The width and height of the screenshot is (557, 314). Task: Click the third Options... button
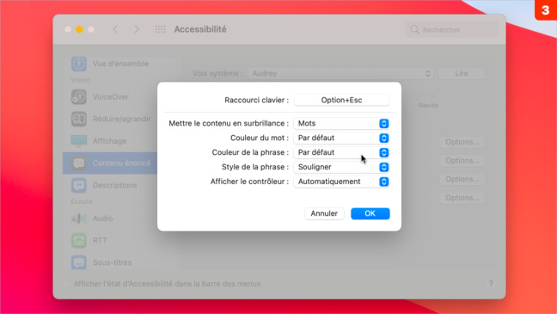(x=462, y=179)
